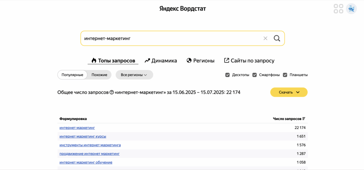Screen dimensions: 364x170
Task: Open the инструменты интернет маркетинга link
Action: click(x=90, y=145)
